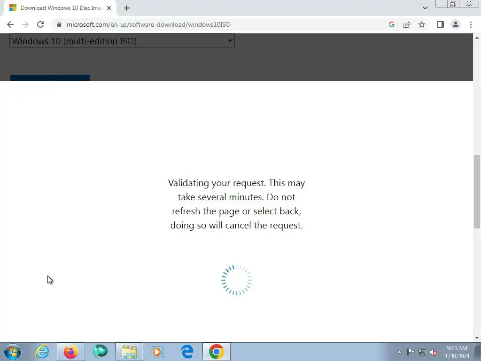Click the address bar URL

(x=148, y=24)
